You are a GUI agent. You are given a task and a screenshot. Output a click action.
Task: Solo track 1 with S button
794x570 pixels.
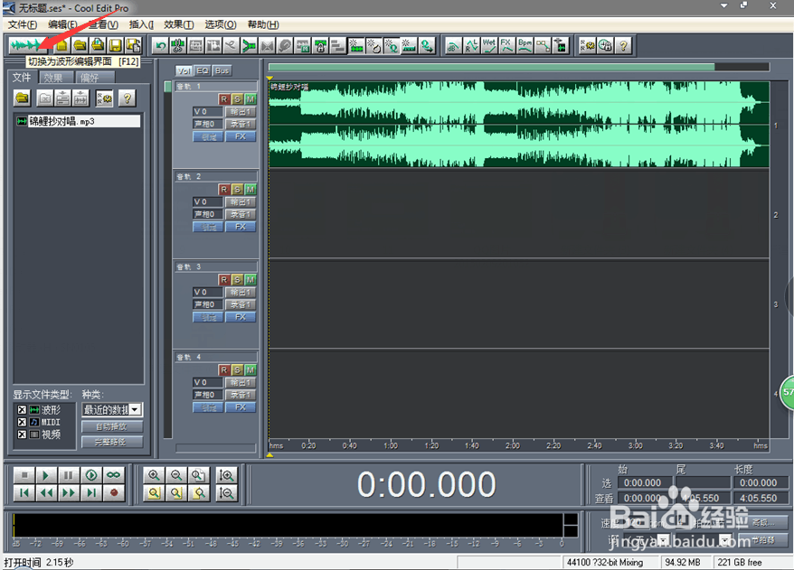pos(237,99)
